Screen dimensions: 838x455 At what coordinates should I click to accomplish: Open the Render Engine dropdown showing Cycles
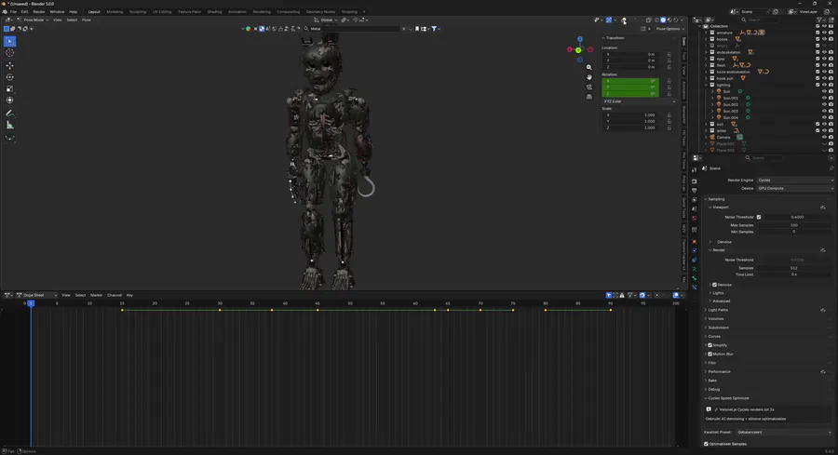click(795, 180)
